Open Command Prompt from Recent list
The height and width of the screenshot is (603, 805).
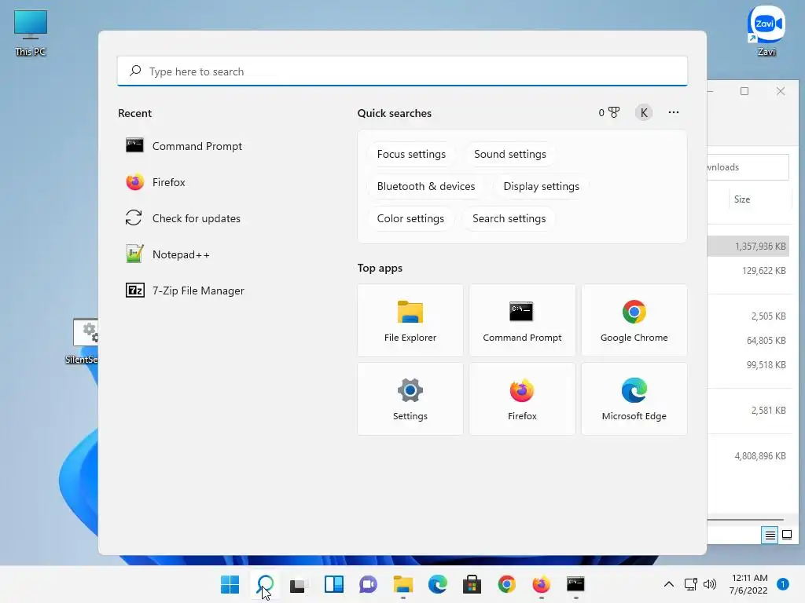click(183, 146)
